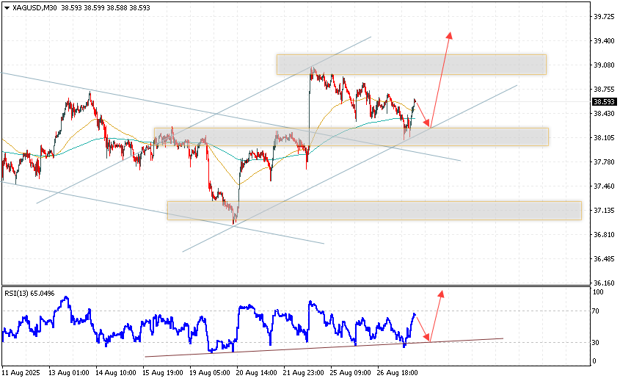
Task: Click the 26 Aug 18:00 time label
Action: [x=397, y=373]
